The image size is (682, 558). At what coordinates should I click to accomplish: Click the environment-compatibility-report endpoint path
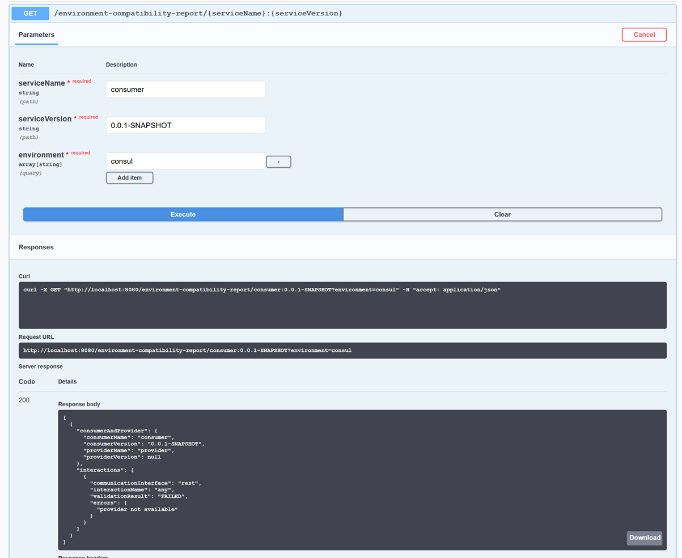point(198,12)
